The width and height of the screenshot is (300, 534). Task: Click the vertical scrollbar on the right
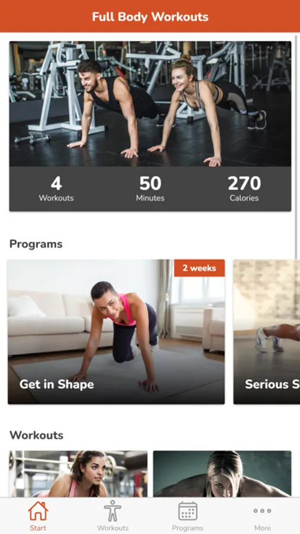click(x=296, y=147)
